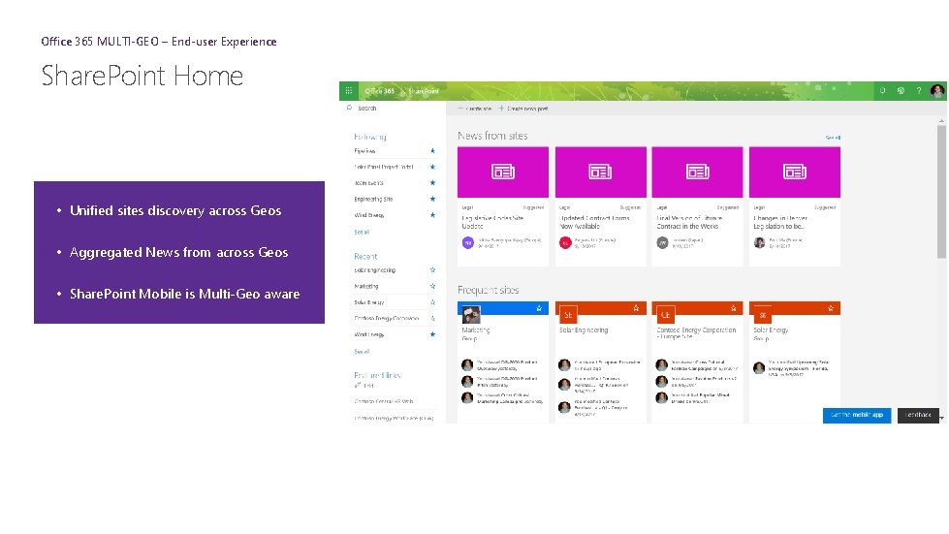Screen dimensions: 949x534
Task: Open the Final Version Contract news thumbnail
Action: (x=697, y=172)
